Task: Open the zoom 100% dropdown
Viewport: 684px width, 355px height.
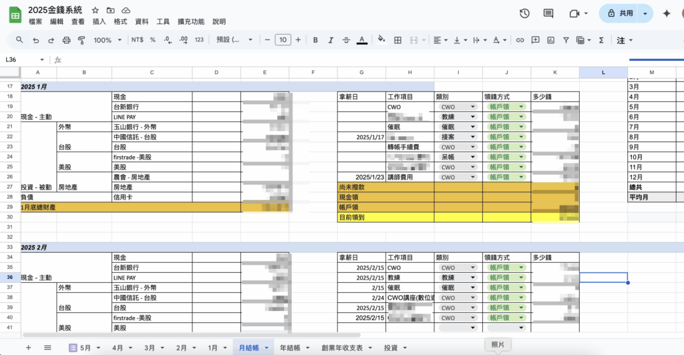Action: (x=107, y=40)
